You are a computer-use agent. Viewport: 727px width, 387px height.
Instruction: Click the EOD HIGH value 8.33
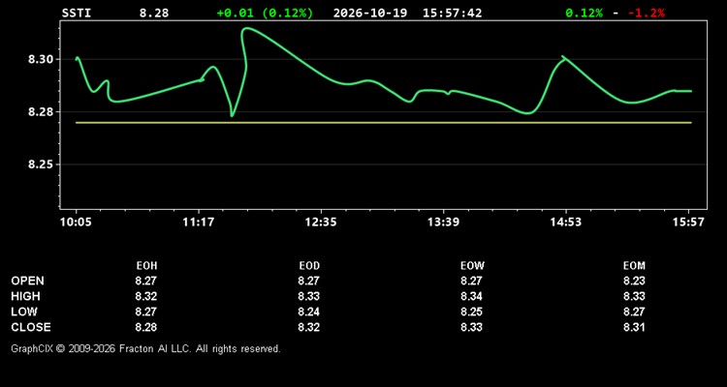coord(309,296)
